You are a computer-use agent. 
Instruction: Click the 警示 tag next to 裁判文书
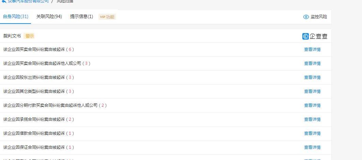click(x=30, y=36)
